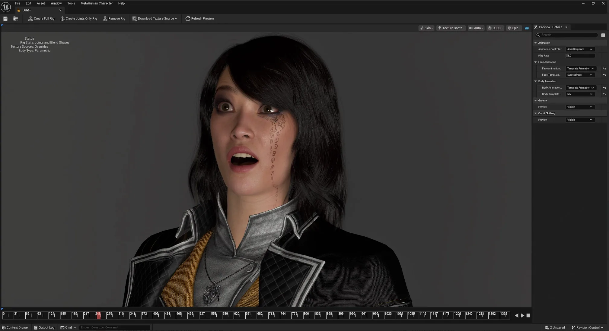
Task: Click the viewport settings keyboard icon
Action: click(x=527, y=28)
